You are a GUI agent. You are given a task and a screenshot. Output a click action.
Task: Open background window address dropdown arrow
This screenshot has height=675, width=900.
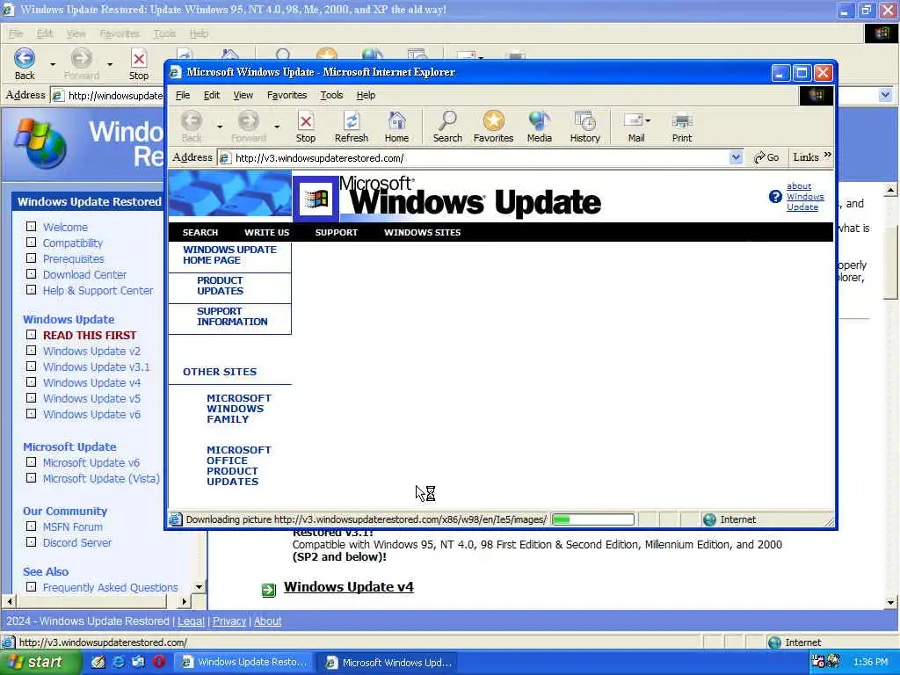point(885,95)
